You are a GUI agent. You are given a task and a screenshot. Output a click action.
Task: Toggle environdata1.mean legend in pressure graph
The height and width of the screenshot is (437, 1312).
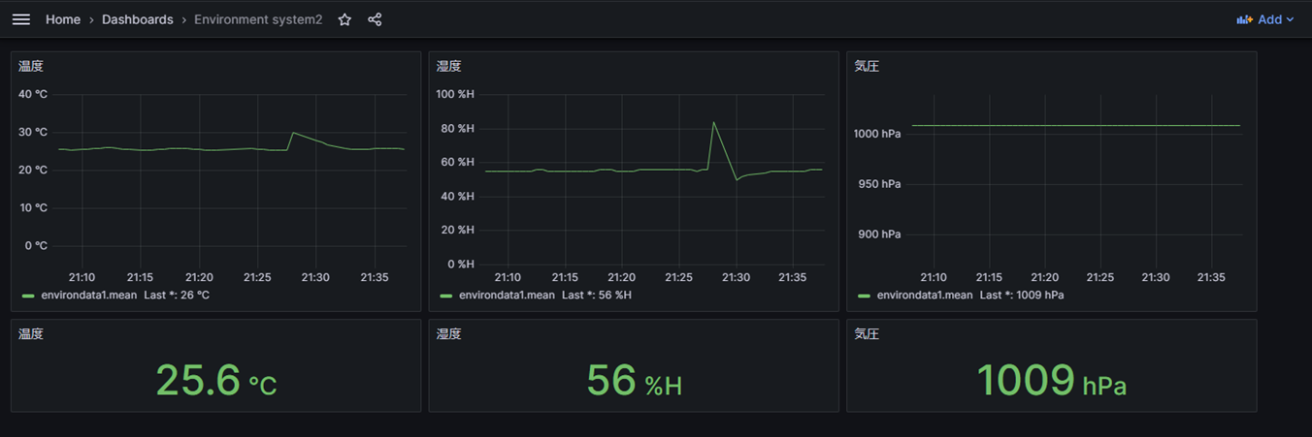[x=925, y=295]
